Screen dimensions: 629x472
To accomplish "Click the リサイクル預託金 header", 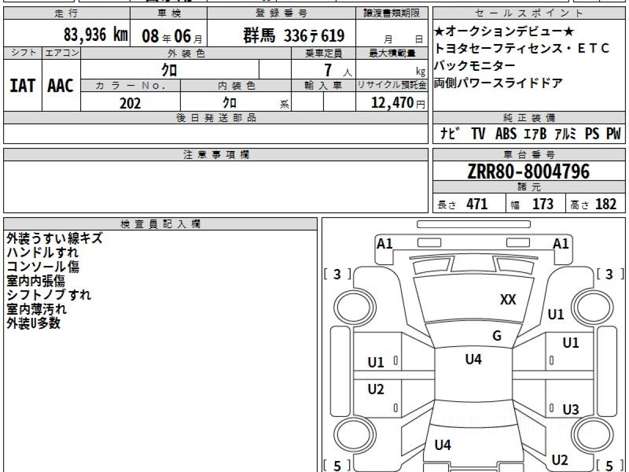I will [392, 85].
